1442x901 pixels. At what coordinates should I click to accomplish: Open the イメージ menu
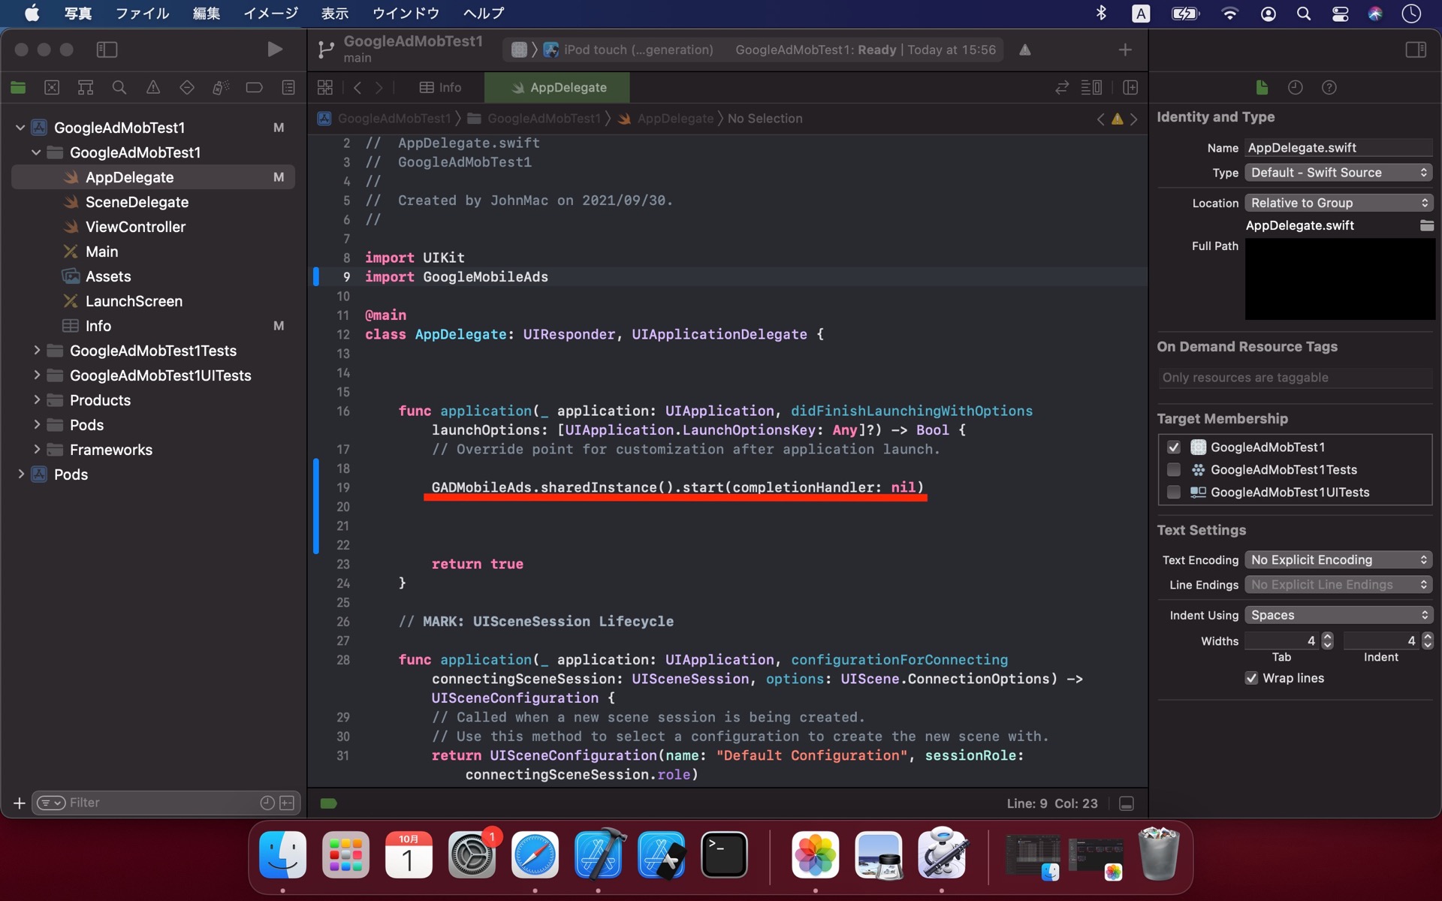[270, 13]
